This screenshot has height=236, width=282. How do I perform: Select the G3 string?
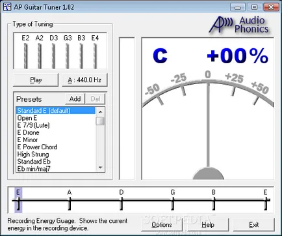pos(68,52)
